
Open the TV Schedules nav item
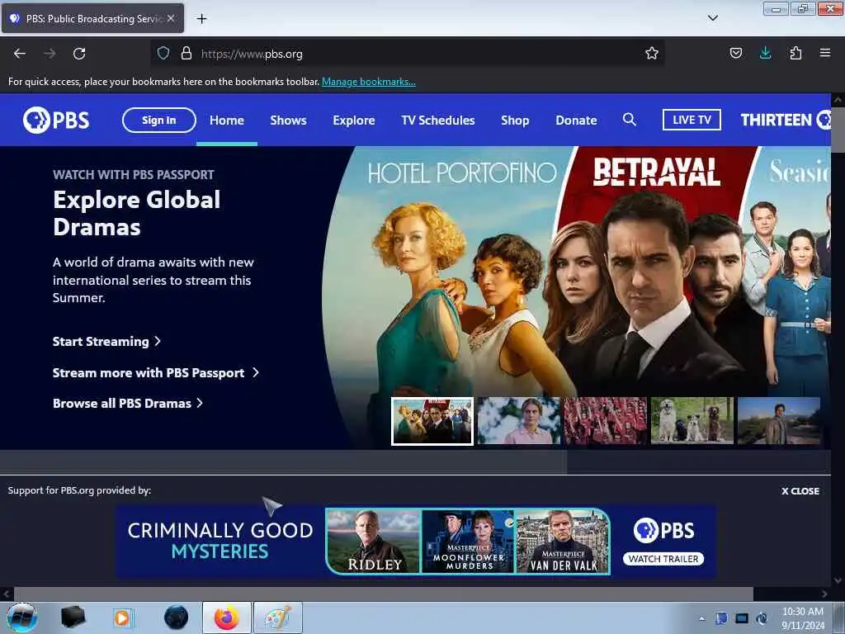(437, 120)
